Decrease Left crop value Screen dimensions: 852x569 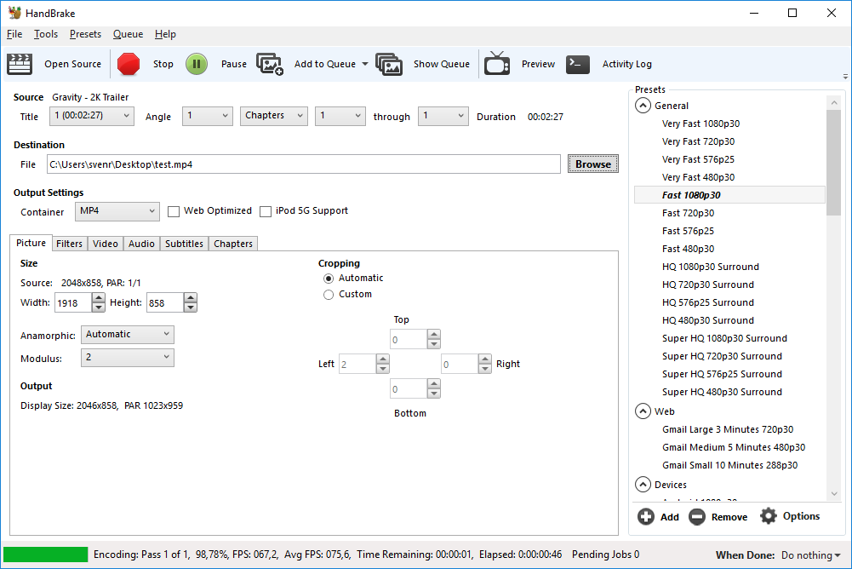(382, 368)
